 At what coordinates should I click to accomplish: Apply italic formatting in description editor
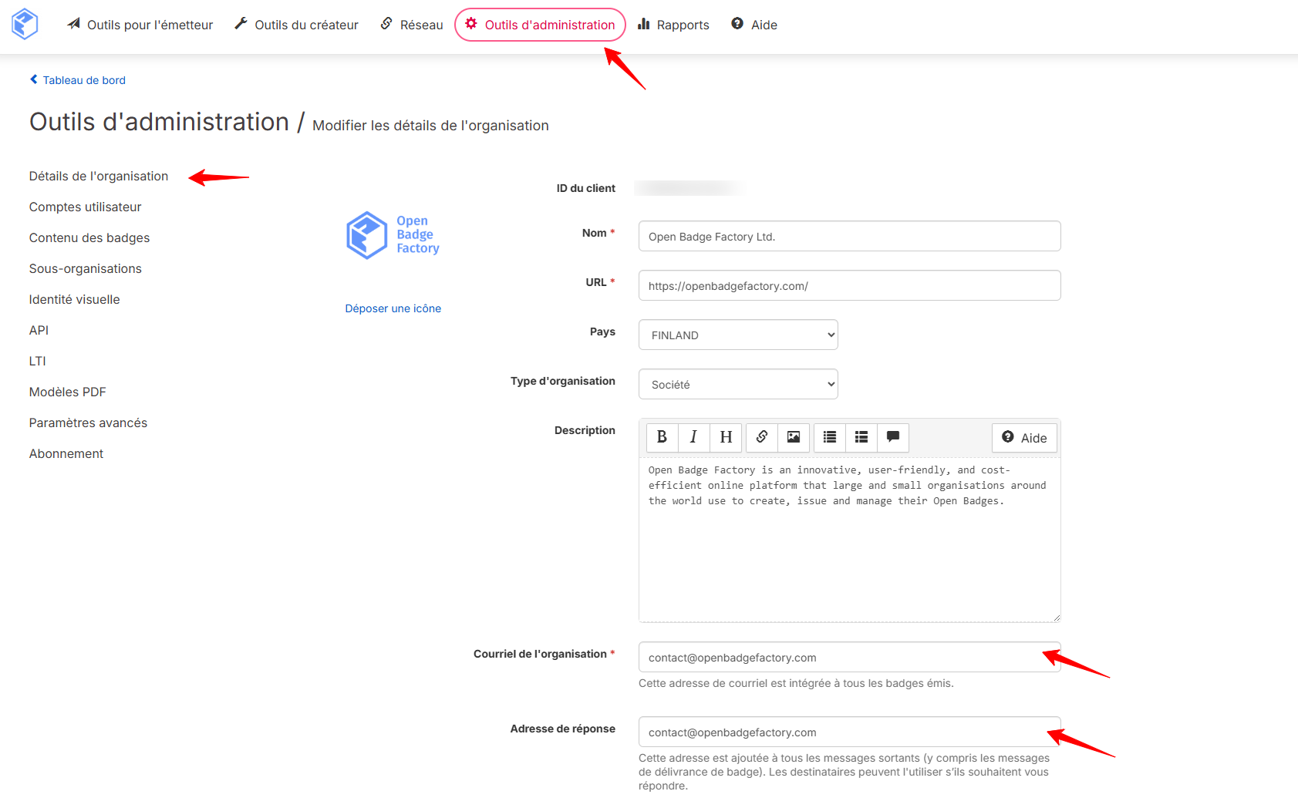(x=693, y=437)
